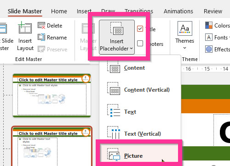230x166 pixels.
Task: Open the Home ribbon tab
Action: pos(59,11)
